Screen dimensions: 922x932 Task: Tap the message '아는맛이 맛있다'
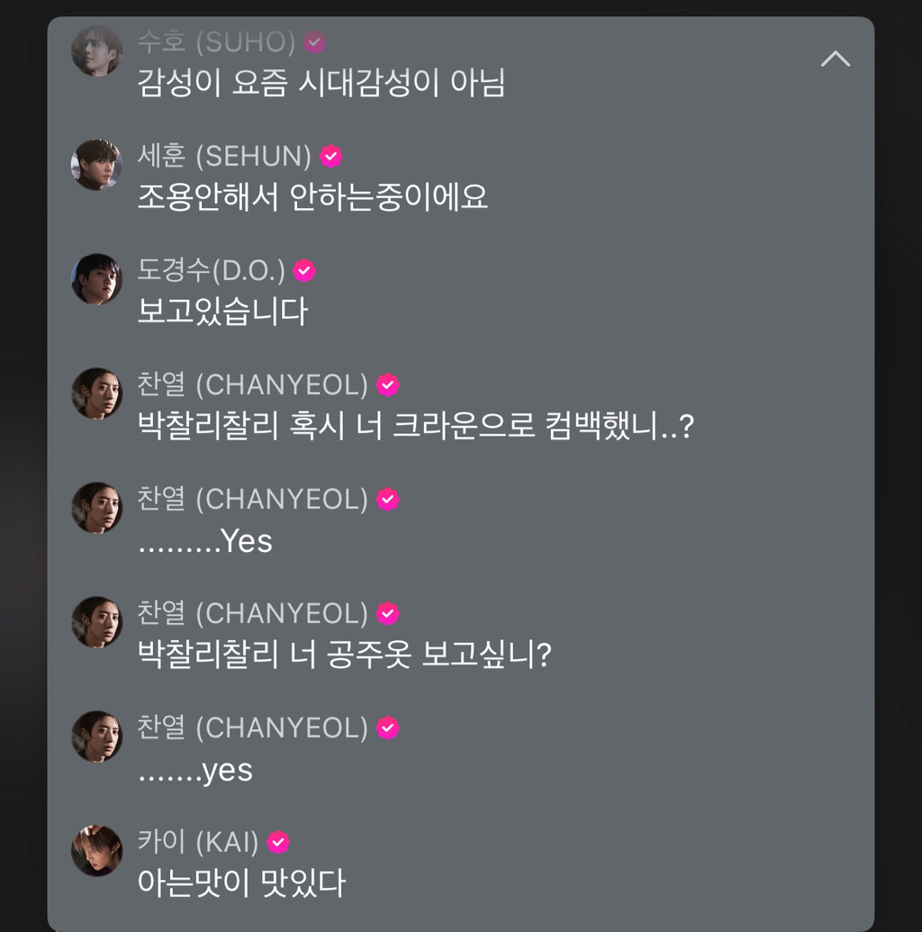click(x=241, y=882)
